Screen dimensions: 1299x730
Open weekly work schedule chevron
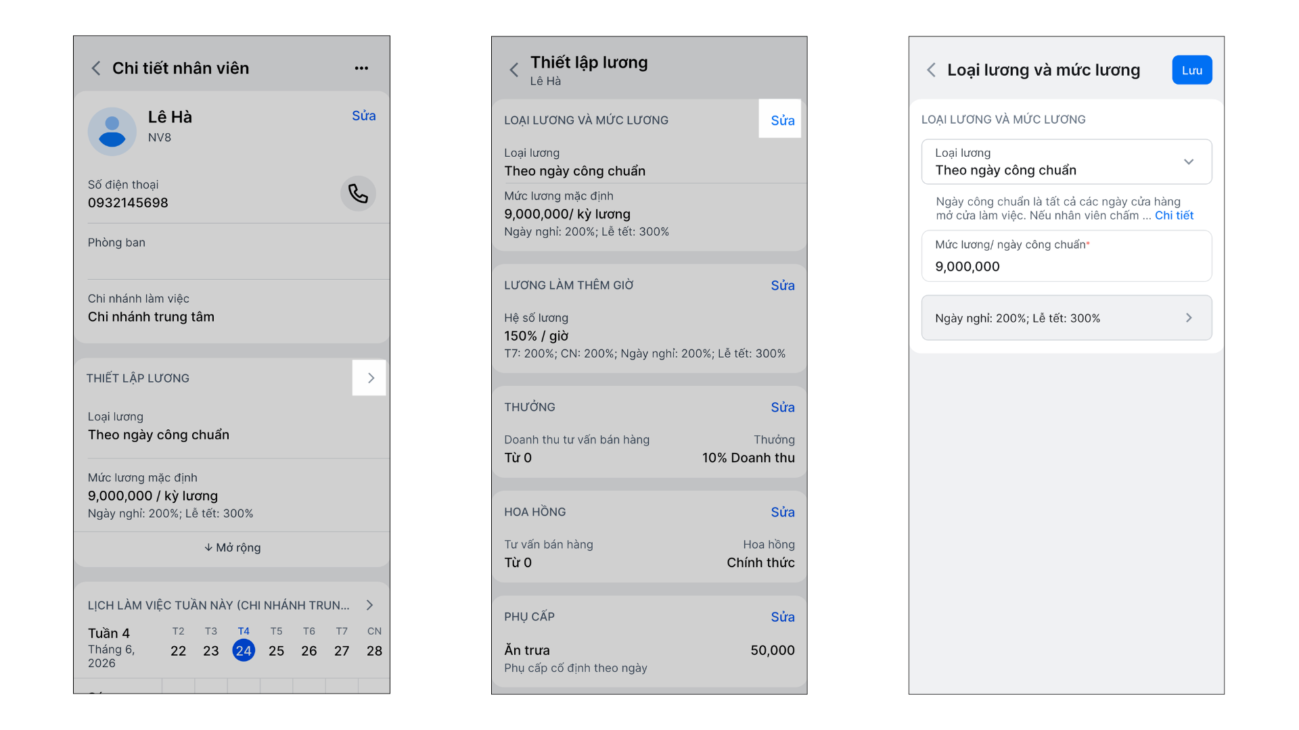coord(370,605)
